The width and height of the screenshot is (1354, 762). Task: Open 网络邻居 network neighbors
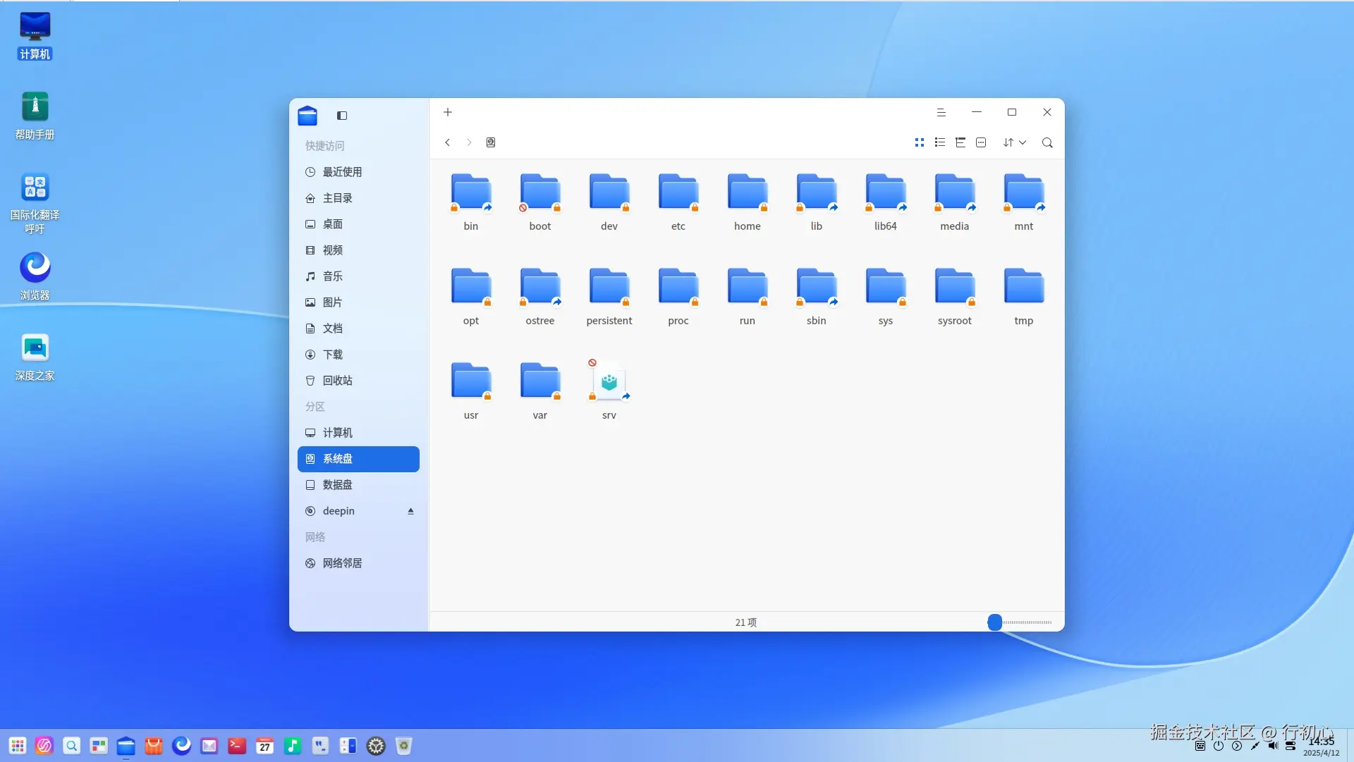342,563
